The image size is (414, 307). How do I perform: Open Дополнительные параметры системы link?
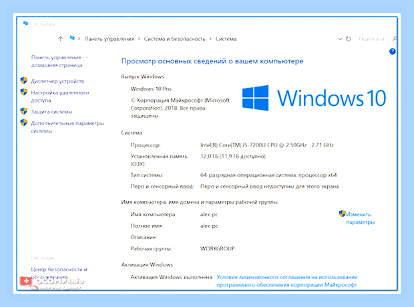pyautogui.click(x=67, y=127)
